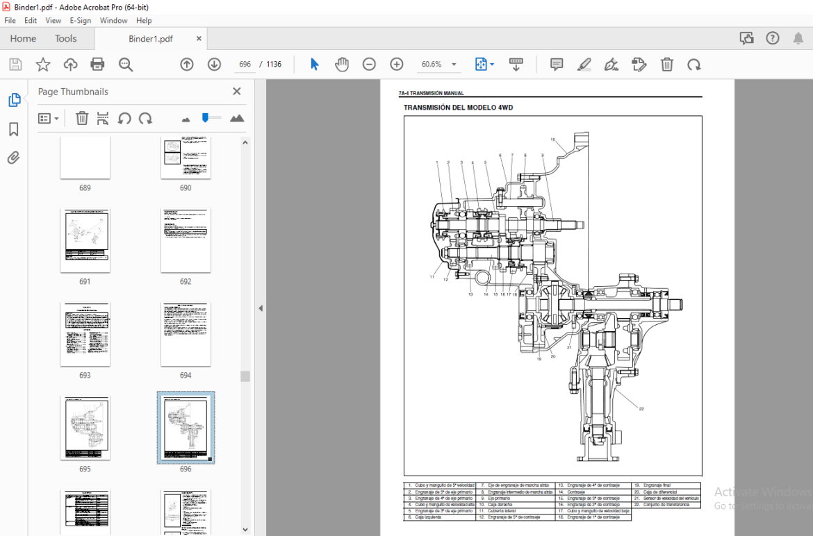The height and width of the screenshot is (536, 813).
Task: Rotate thumbnails counterclockwise
Action: pyautogui.click(x=124, y=118)
